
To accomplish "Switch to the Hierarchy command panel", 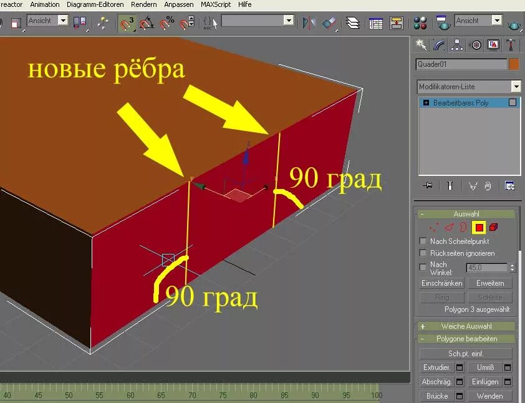I will coord(457,45).
